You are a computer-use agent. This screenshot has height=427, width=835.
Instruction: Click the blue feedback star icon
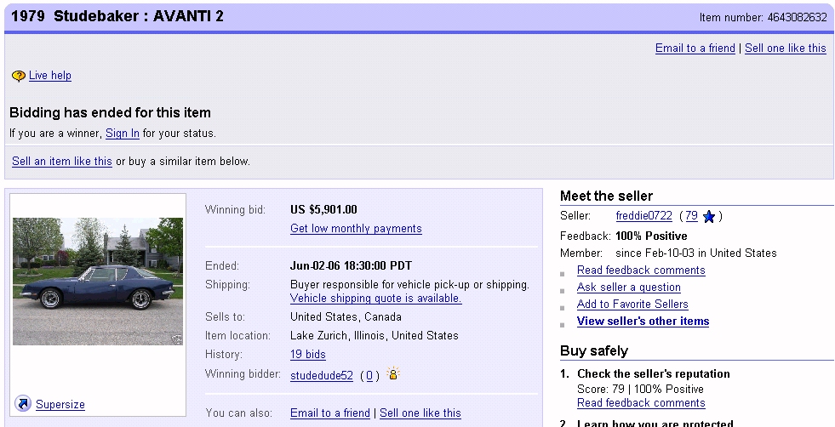[709, 217]
